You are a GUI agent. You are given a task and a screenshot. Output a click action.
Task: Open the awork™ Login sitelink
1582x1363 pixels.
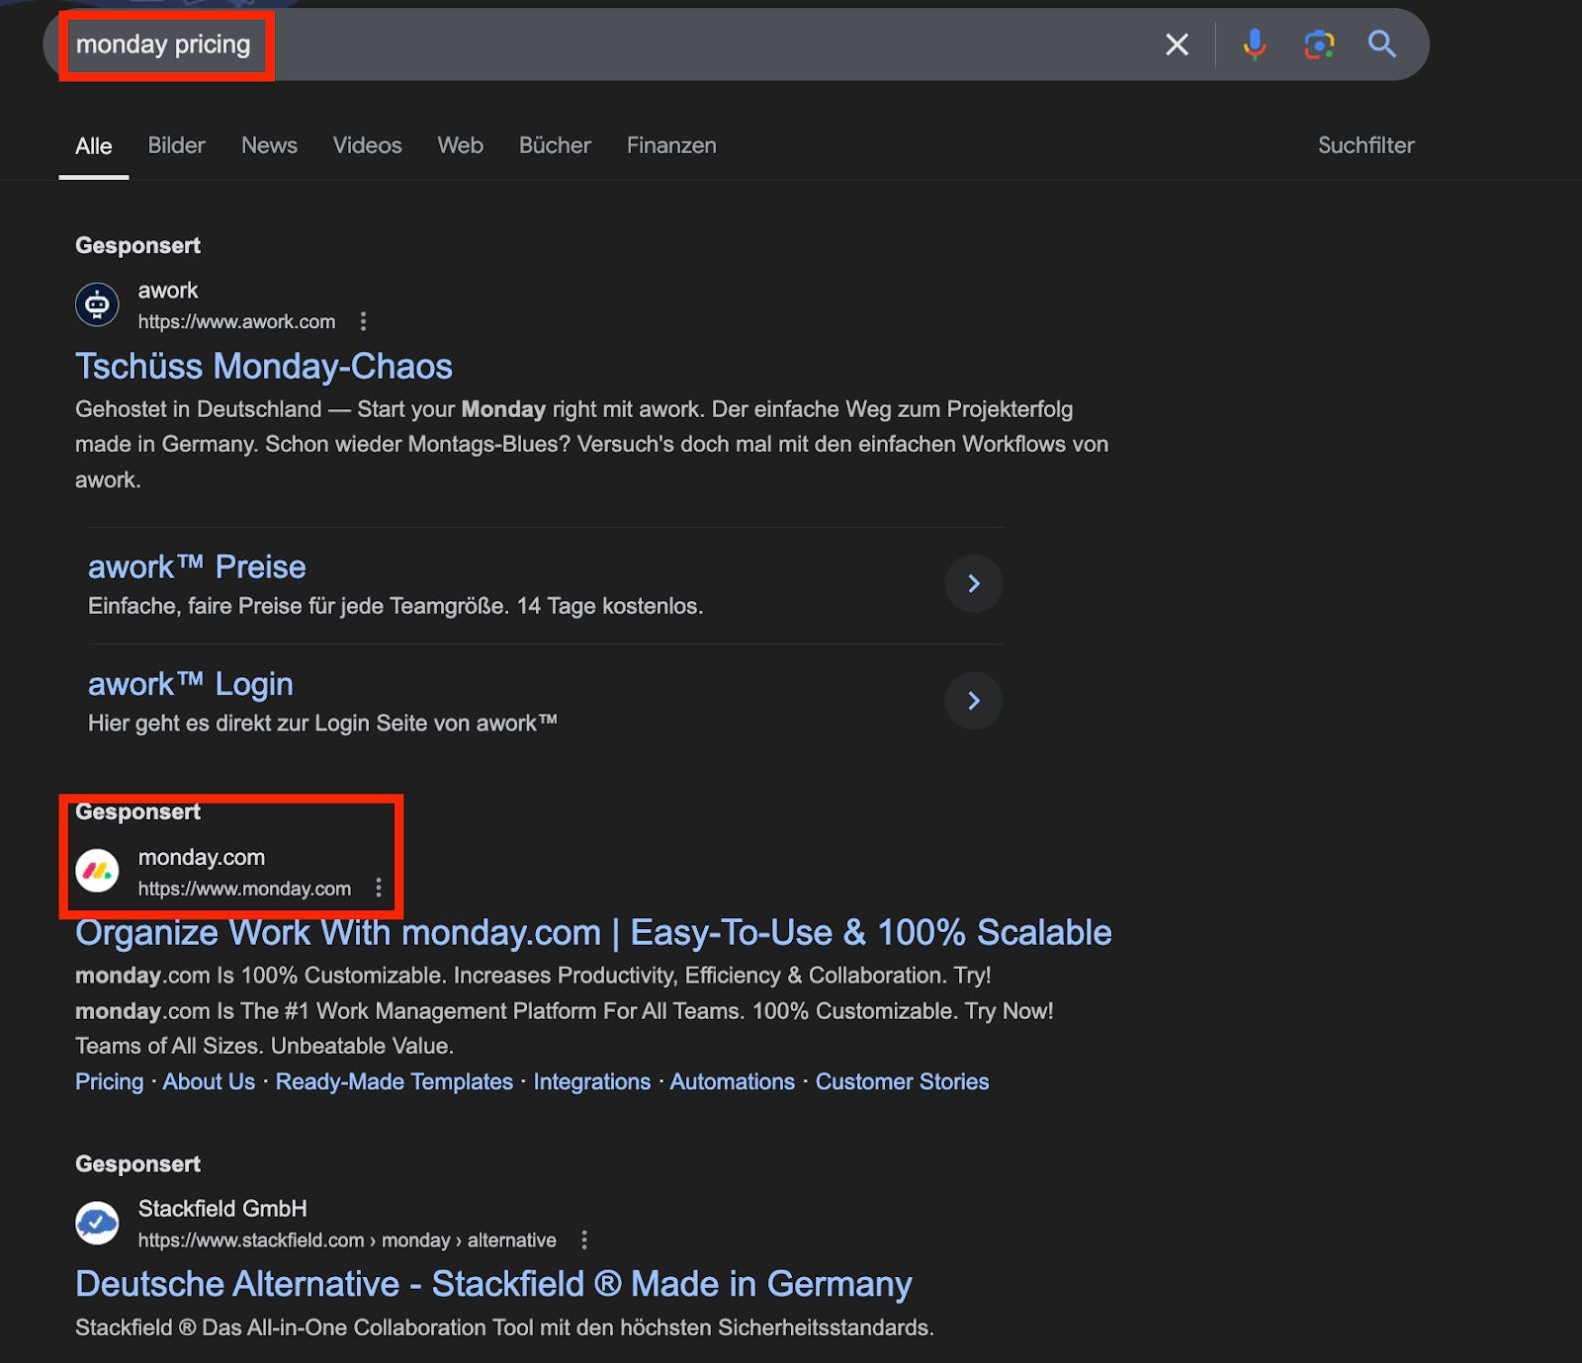[x=190, y=685]
